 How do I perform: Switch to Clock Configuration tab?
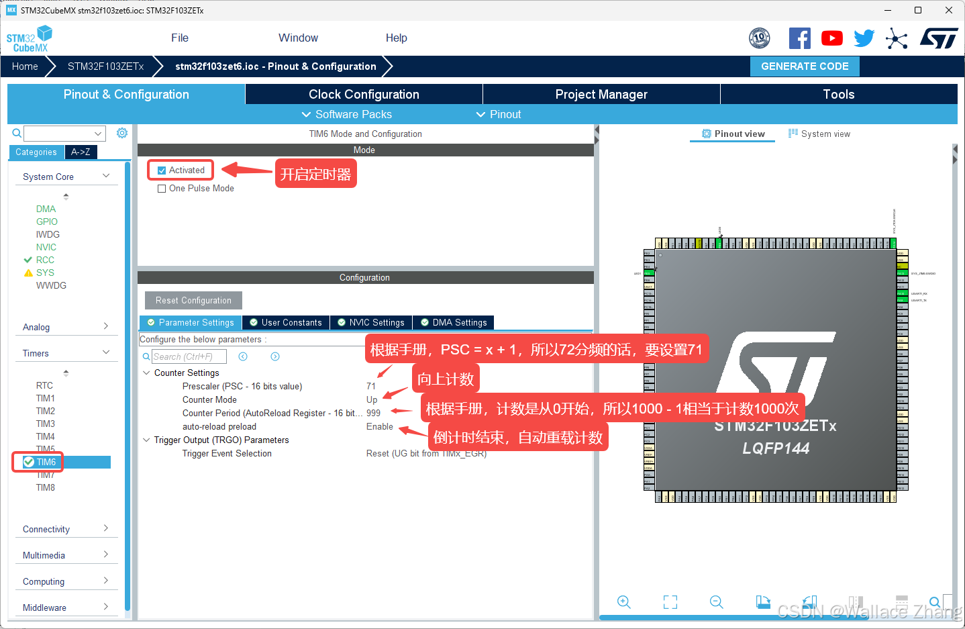[364, 94]
